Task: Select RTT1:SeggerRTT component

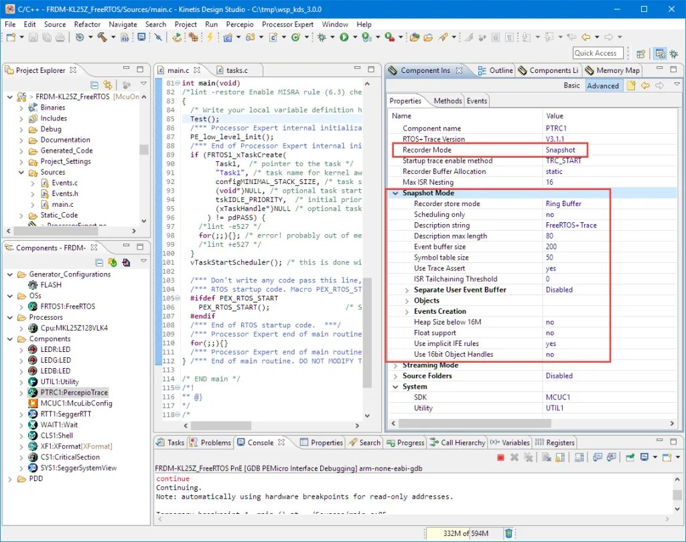Action: pyautogui.click(x=66, y=414)
